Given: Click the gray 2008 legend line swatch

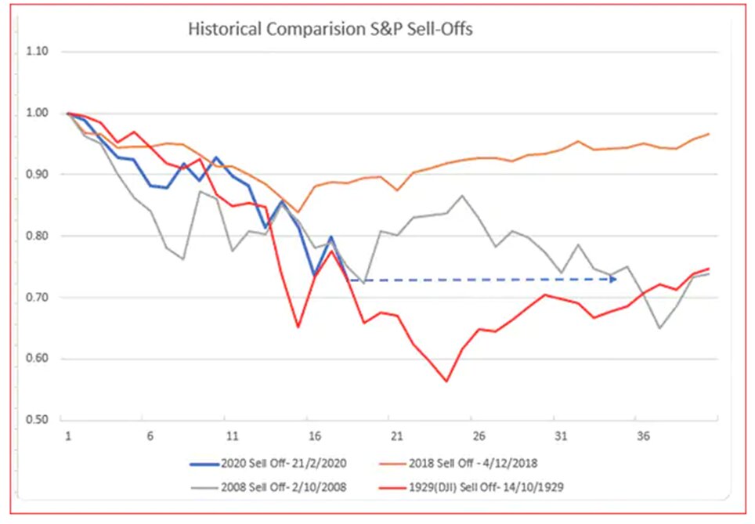Looking at the screenshot, I should pos(204,488).
